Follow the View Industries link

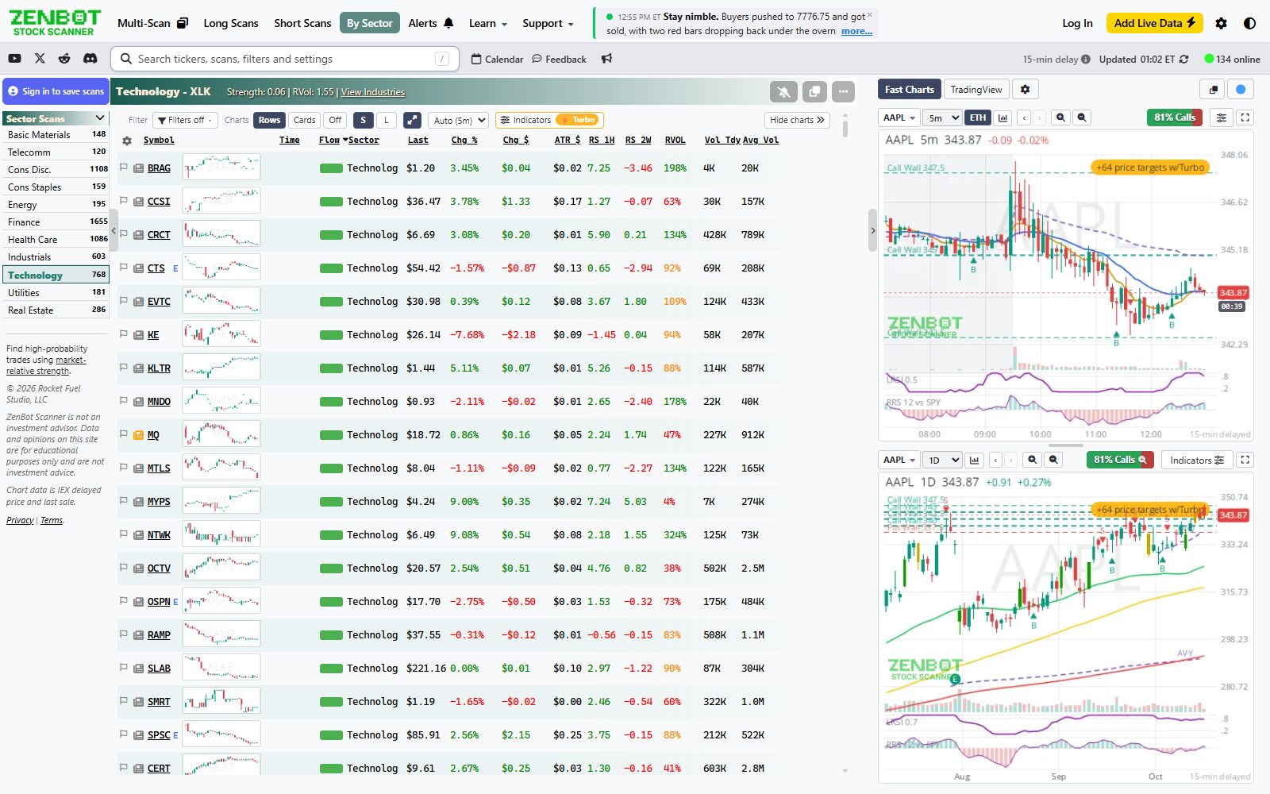[x=372, y=92]
